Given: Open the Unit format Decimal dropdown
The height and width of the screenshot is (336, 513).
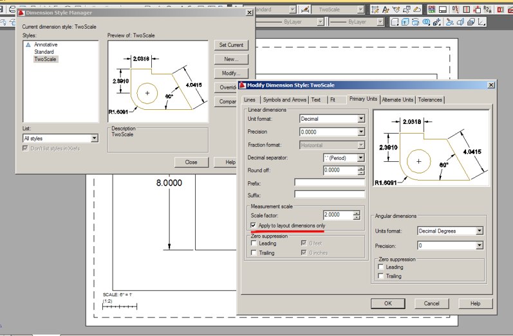Looking at the screenshot, I should pyautogui.click(x=361, y=119).
